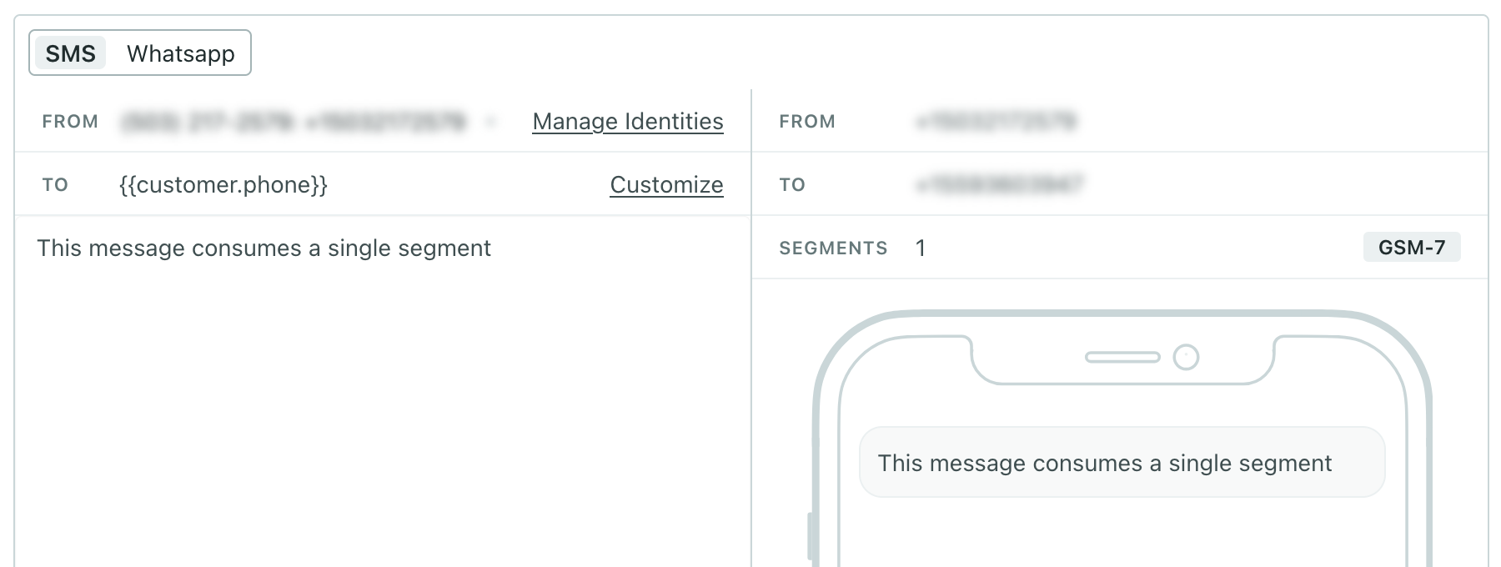Click the phone camera circle icon

tap(1185, 358)
